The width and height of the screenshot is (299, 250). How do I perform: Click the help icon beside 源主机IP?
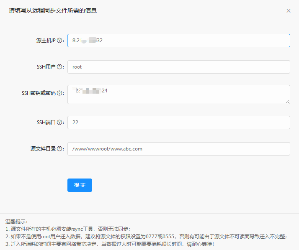click(59, 41)
